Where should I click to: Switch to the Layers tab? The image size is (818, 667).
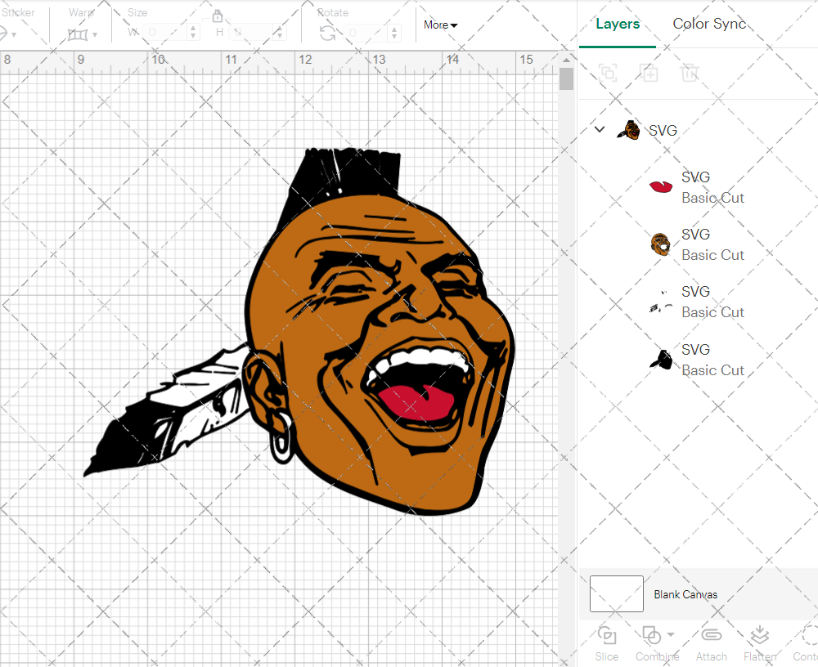[618, 24]
